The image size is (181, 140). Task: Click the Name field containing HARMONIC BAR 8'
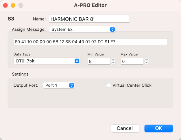[89, 19]
